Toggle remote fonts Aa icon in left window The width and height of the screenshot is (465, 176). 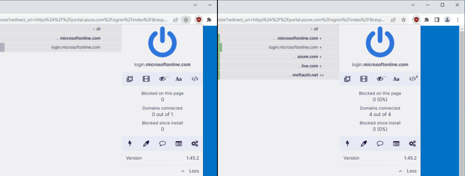tap(179, 79)
